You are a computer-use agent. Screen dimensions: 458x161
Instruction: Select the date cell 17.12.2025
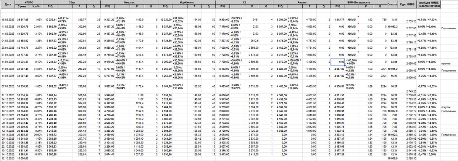pos(8,103)
